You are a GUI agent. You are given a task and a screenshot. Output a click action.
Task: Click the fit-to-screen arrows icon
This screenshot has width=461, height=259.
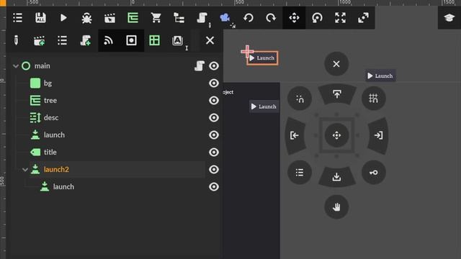click(x=340, y=18)
